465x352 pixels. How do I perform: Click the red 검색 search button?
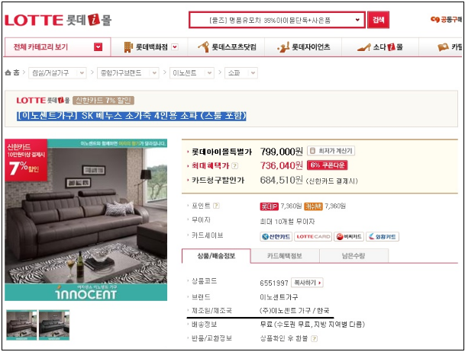pyautogui.click(x=378, y=20)
